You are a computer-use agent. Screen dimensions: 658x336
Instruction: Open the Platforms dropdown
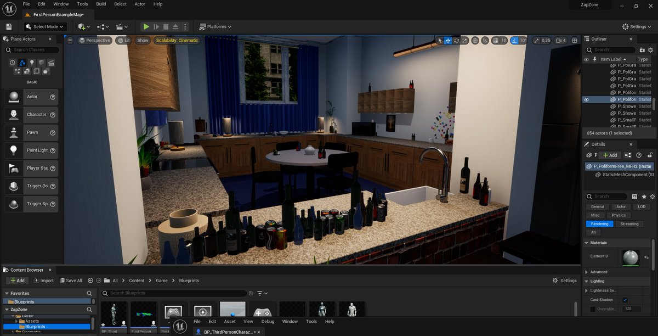(x=215, y=26)
